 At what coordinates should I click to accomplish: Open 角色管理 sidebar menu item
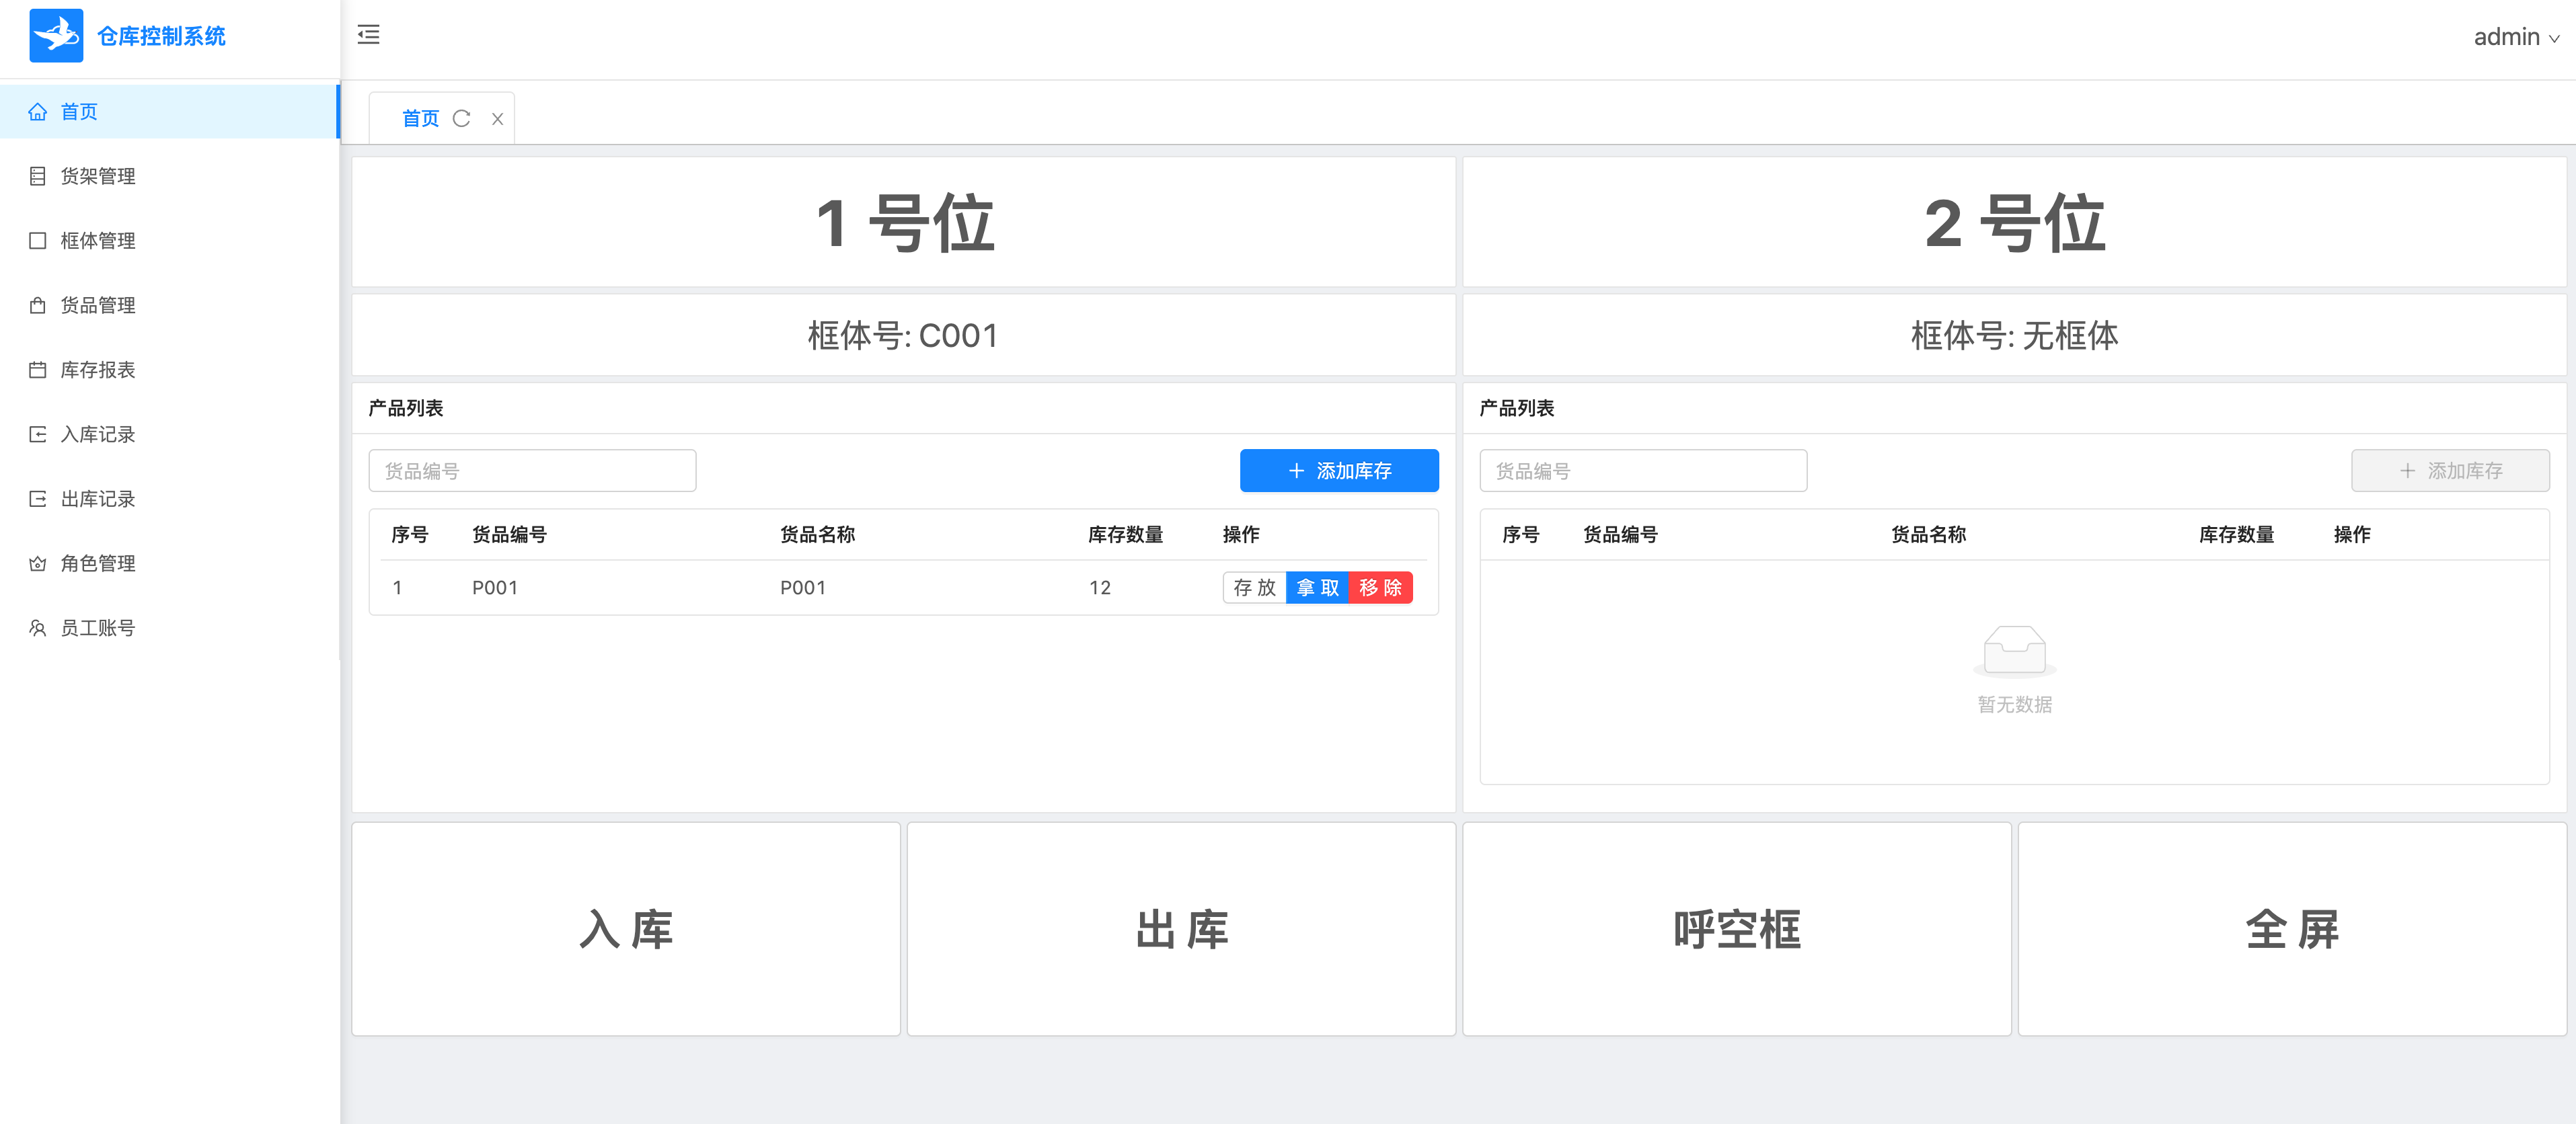point(97,563)
